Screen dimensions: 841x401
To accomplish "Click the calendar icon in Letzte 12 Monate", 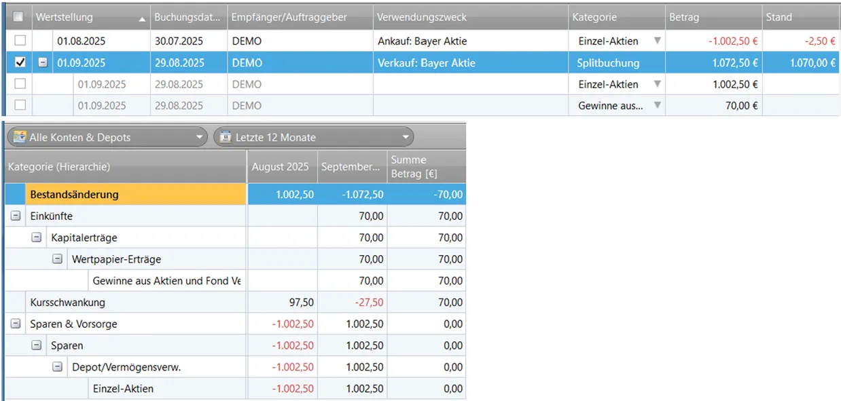I will point(226,137).
